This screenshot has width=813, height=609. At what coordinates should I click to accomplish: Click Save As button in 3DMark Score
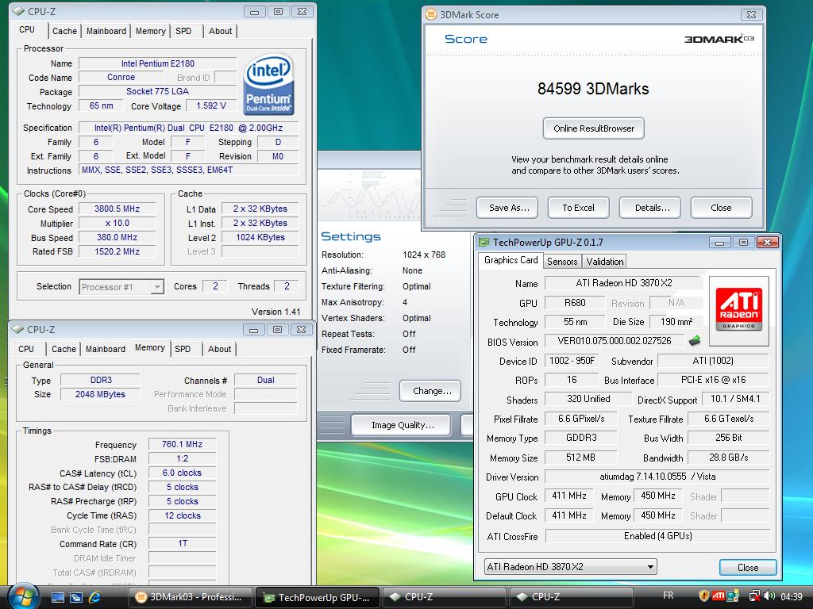pyautogui.click(x=507, y=208)
